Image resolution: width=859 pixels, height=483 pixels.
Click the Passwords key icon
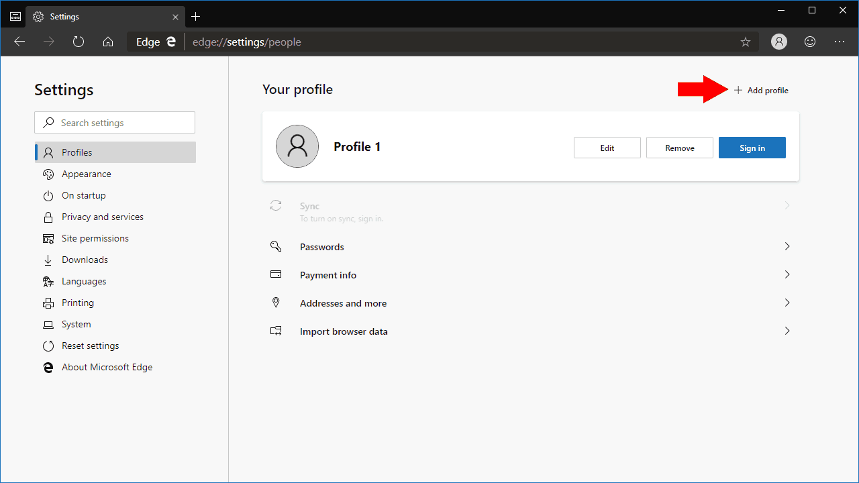click(x=276, y=246)
